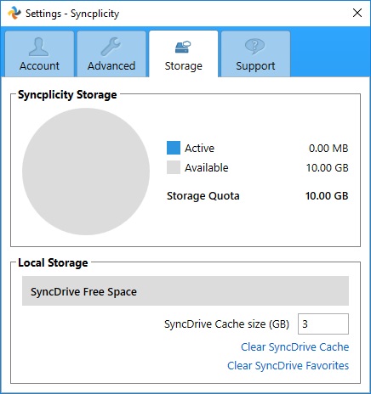Click the Syncplicity logo in title bar
The height and width of the screenshot is (394, 371).
point(14,13)
